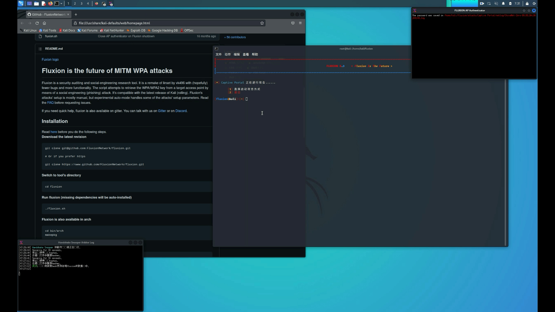
Task: Click the 7:31 panel clock
Action: pos(517,3)
